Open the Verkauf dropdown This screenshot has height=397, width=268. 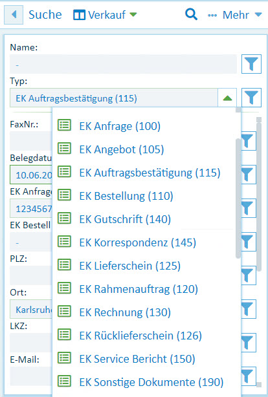(105, 15)
